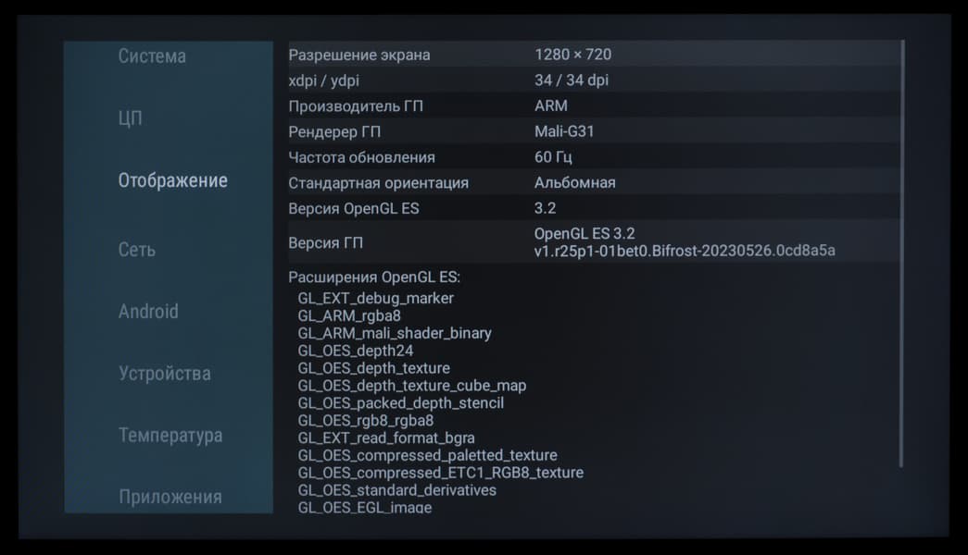Click GL_ARM_mali_shader_binary extension
Image resolution: width=968 pixels, height=555 pixels.
[395, 333]
